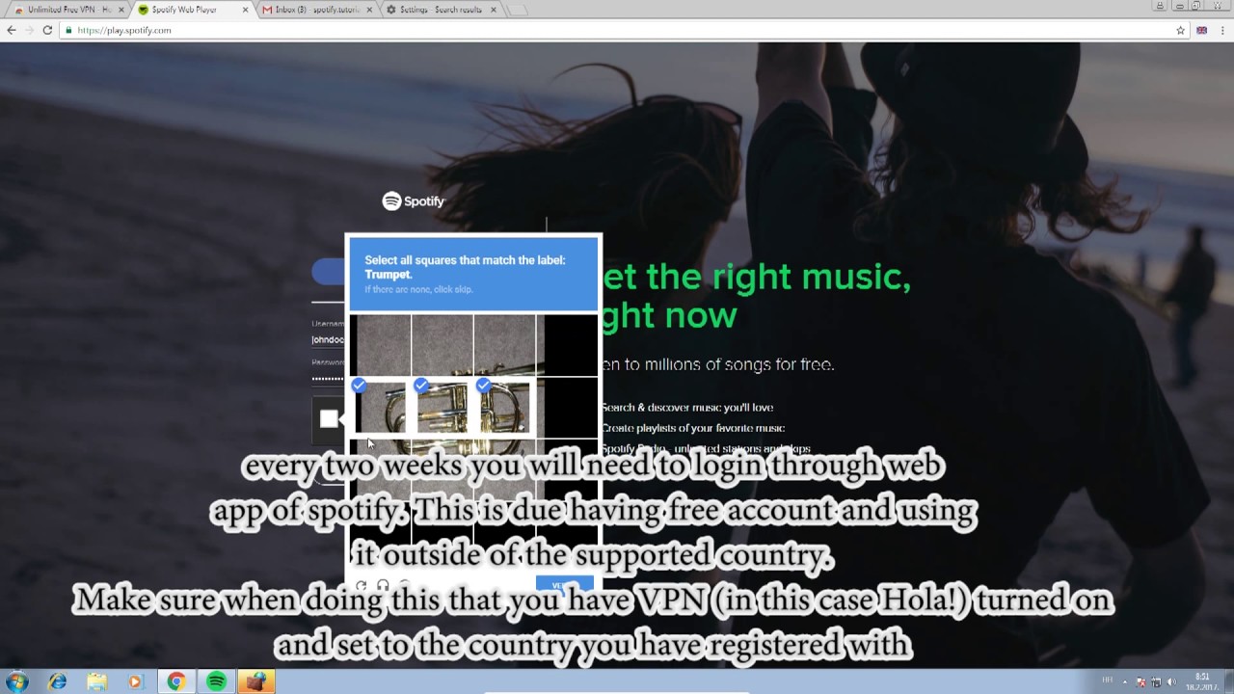Viewport: 1234px width, 694px height.
Task: Select the top-left captcha tile
Action: (x=381, y=345)
